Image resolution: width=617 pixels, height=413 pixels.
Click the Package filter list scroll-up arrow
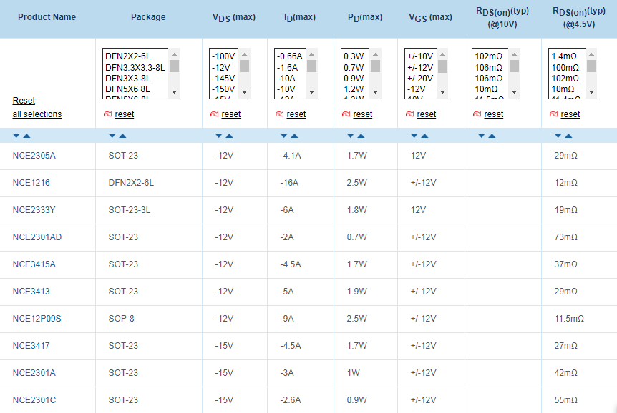(175, 54)
